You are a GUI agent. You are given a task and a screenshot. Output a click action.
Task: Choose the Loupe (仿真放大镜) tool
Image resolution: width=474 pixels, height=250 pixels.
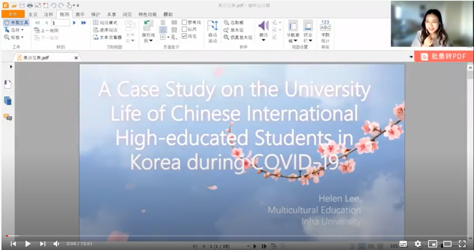click(x=238, y=37)
